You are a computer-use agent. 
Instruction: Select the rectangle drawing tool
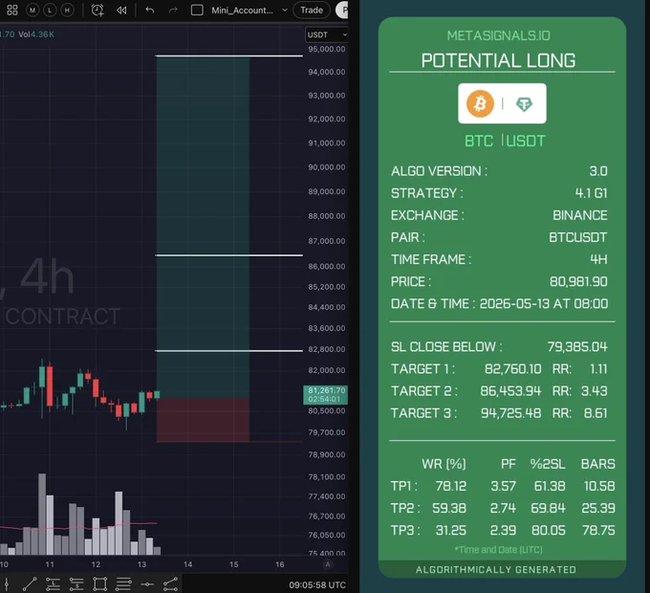point(100,584)
